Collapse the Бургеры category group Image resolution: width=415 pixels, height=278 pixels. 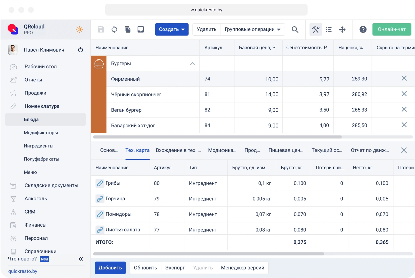click(x=192, y=64)
